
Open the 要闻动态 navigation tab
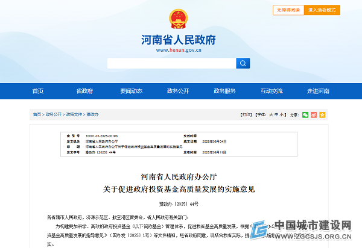coord(131,91)
